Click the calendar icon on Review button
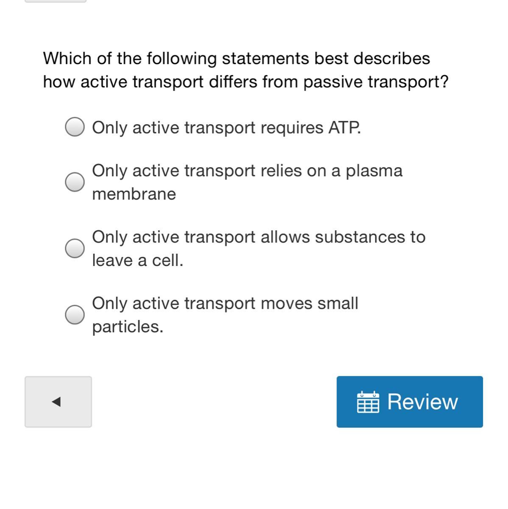Image resolution: width=508 pixels, height=509 pixels. point(368,402)
